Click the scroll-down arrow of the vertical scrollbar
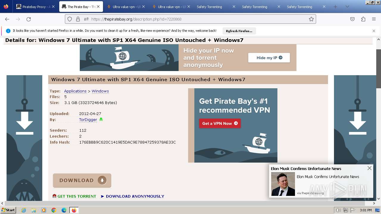The height and width of the screenshot is (214, 381). coord(379,199)
